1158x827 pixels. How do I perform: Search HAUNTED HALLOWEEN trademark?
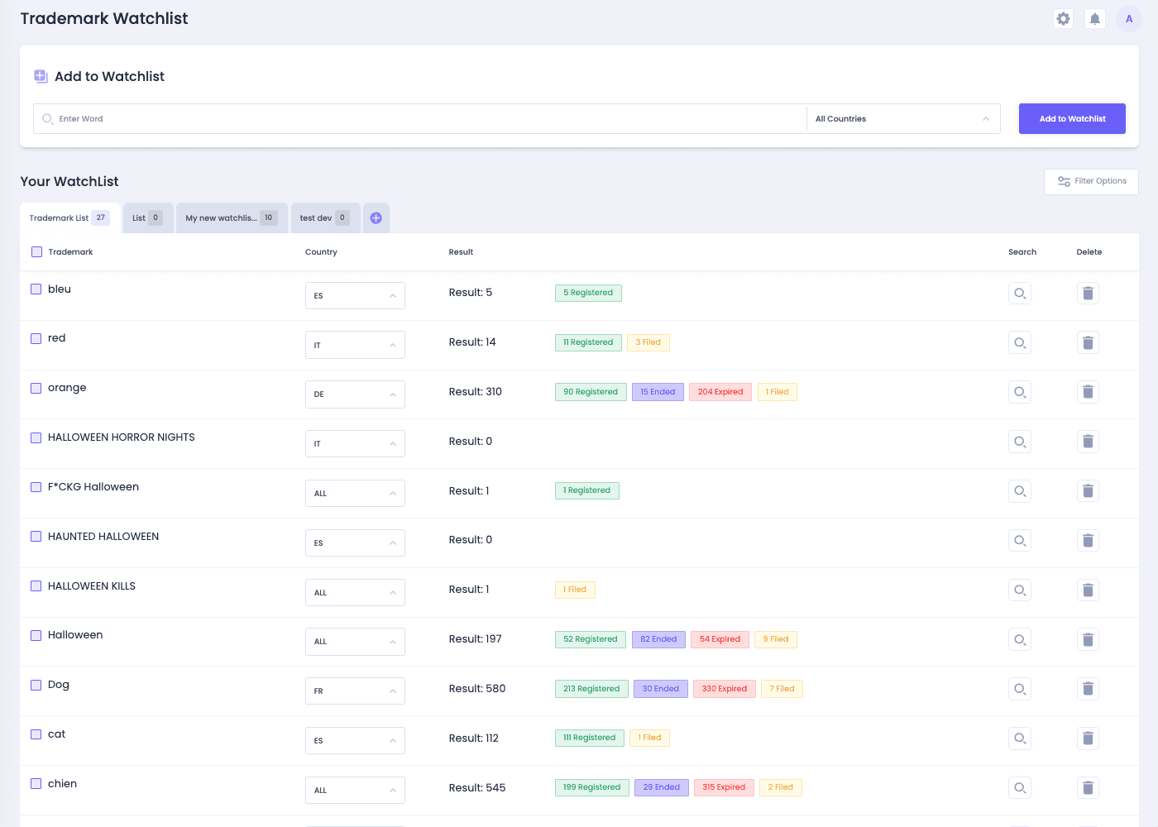(1020, 541)
